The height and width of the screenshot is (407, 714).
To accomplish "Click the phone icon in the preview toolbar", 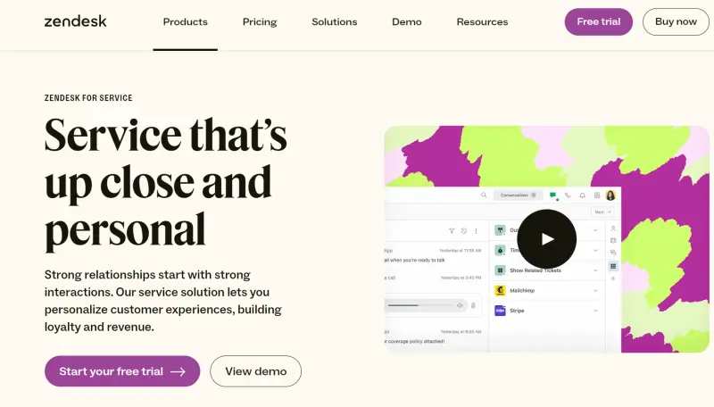I will pyautogui.click(x=568, y=195).
